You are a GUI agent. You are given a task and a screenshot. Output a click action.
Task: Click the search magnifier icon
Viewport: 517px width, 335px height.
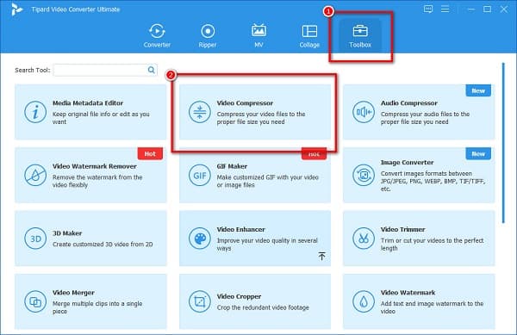point(151,70)
